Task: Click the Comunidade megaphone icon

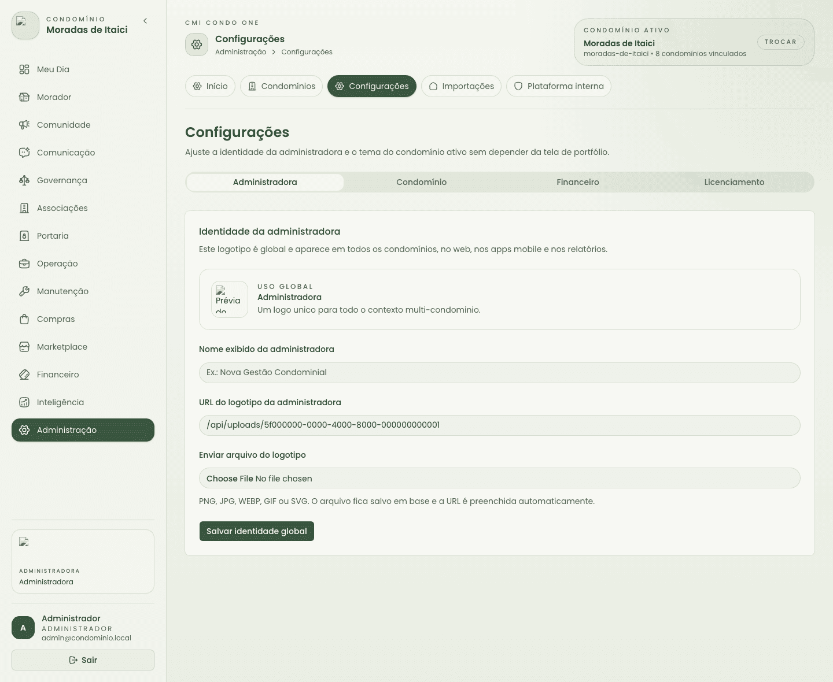Action: click(x=24, y=125)
